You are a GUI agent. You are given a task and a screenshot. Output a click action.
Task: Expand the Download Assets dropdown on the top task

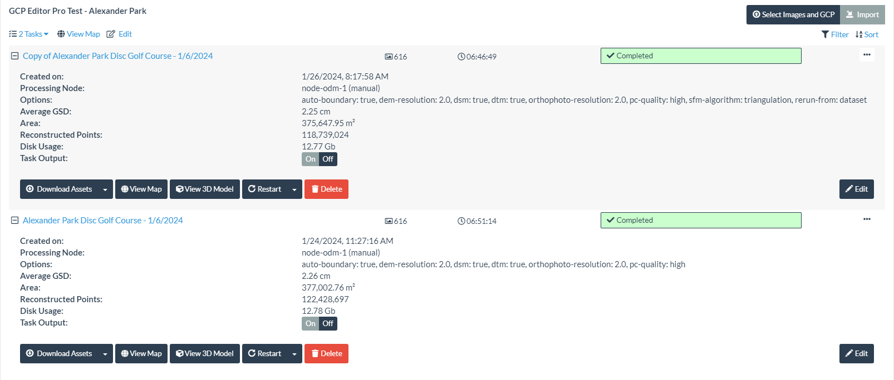pyautogui.click(x=106, y=189)
